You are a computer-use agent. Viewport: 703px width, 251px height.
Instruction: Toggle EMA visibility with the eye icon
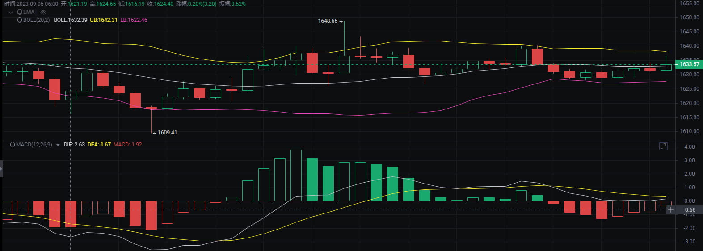pos(43,12)
